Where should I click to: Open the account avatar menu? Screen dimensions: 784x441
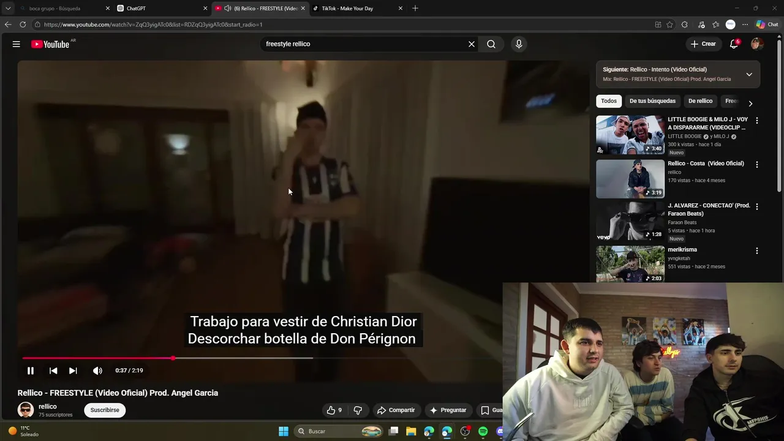(x=756, y=44)
